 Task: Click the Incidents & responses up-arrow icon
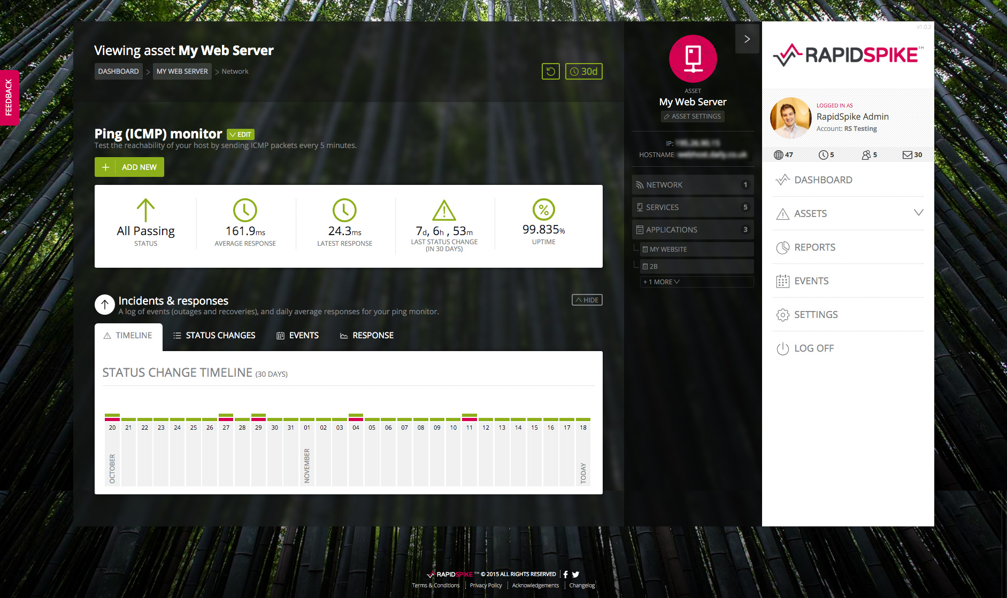coord(105,305)
